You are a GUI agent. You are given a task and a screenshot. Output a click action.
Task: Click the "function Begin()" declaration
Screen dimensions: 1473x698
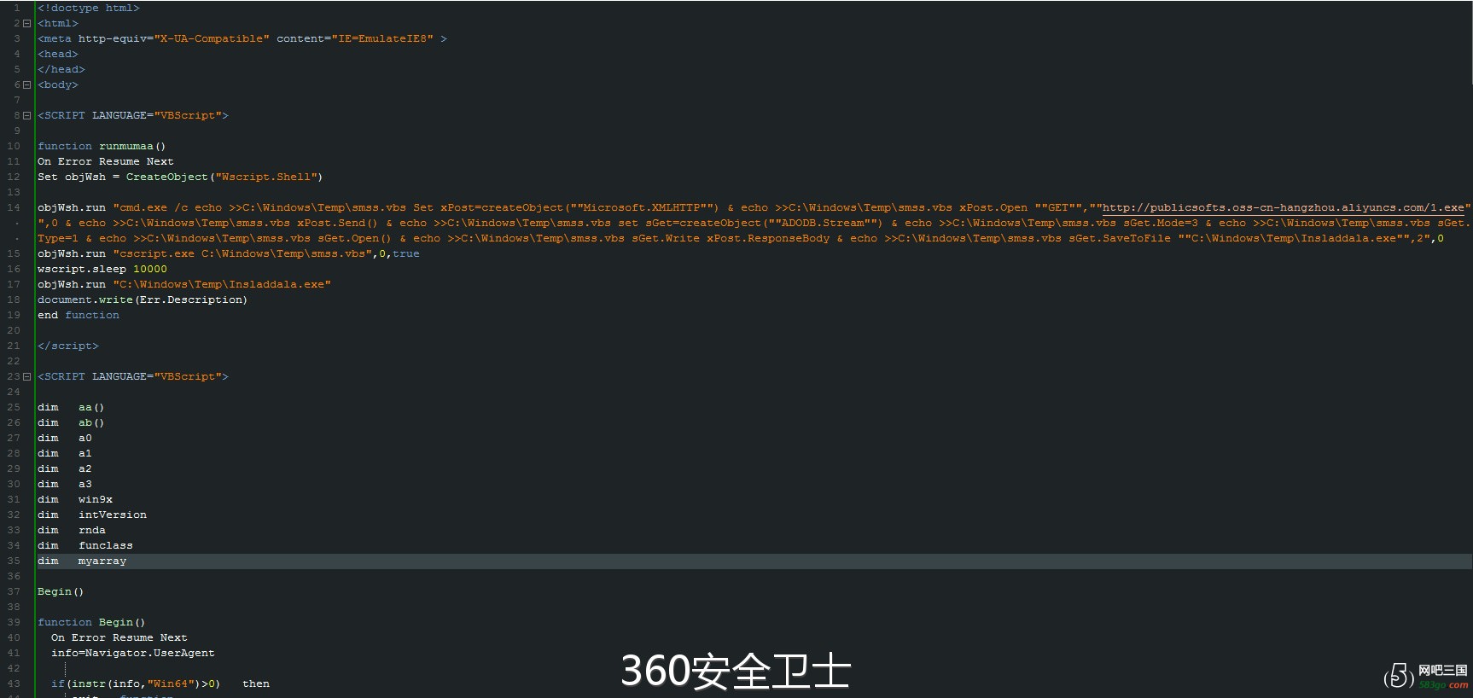coord(91,622)
